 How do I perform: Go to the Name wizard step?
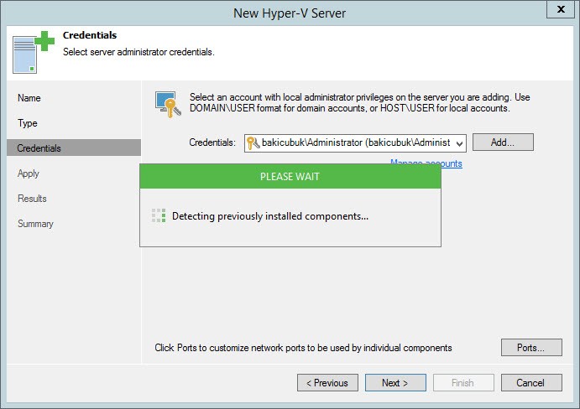point(29,98)
